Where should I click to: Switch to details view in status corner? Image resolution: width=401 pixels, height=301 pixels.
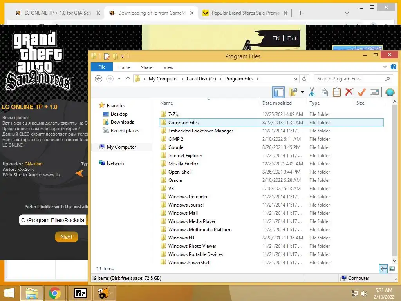(x=383, y=269)
